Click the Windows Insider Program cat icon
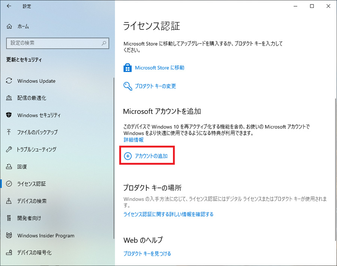The image size is (337, 266). click(x=9, y=235)
